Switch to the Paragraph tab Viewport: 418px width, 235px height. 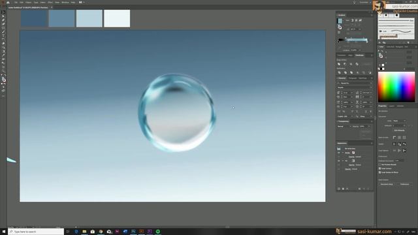[353, 78]
